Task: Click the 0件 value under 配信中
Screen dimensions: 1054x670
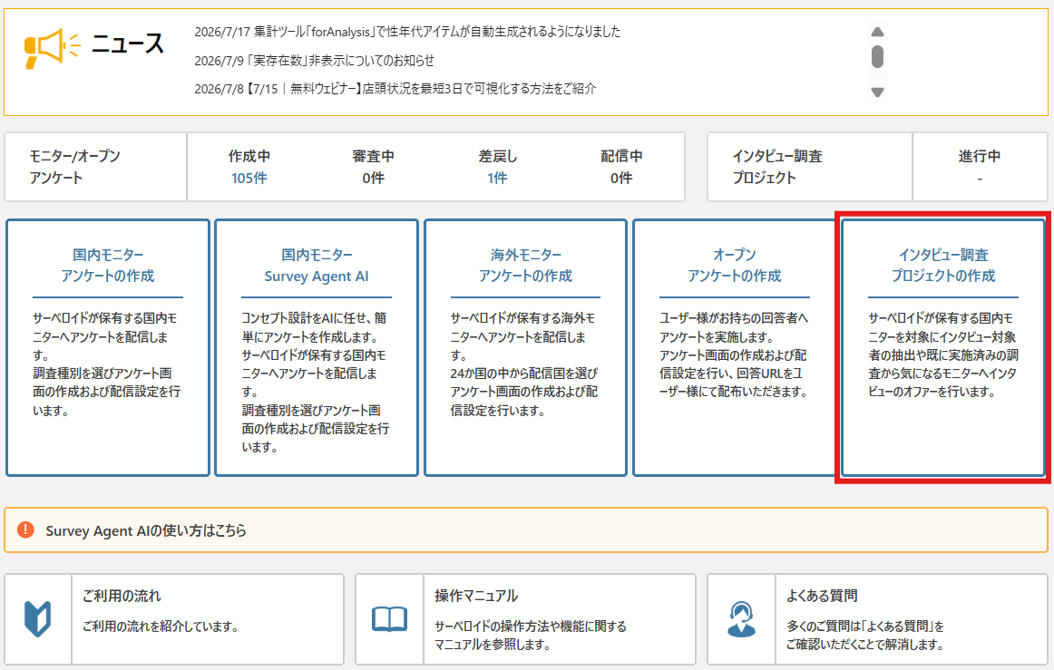Action: 621,178
